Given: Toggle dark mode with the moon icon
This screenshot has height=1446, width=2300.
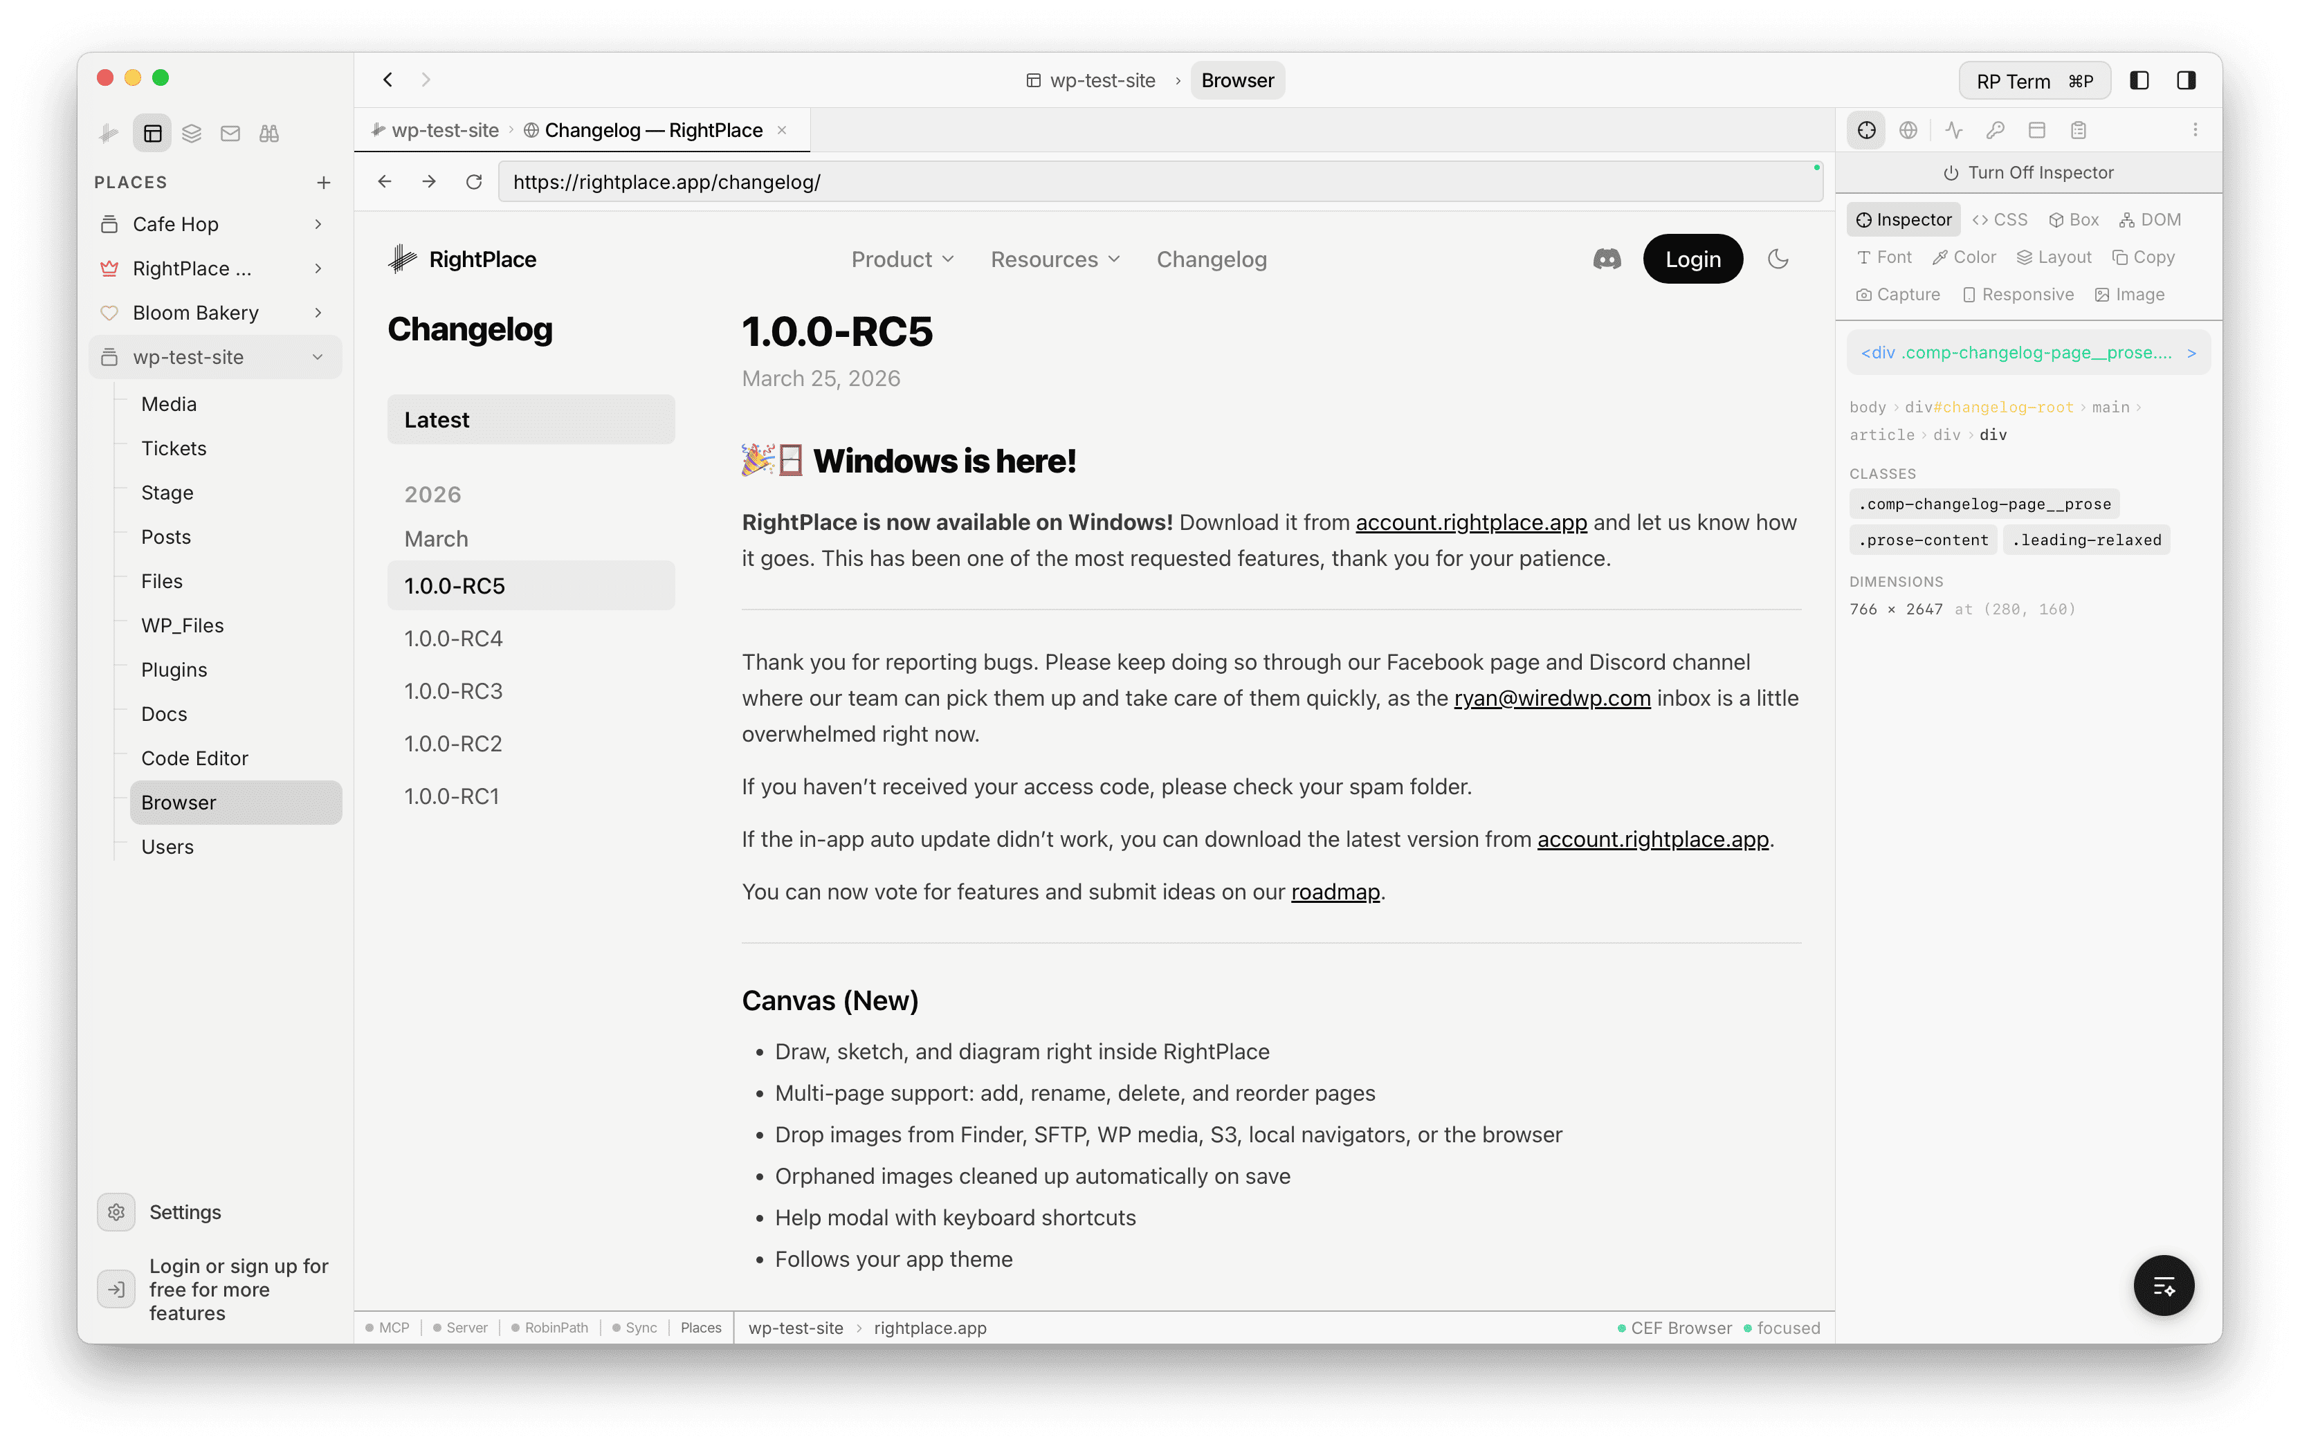Looking at the screenshot, I should [x=1778, y=259].
